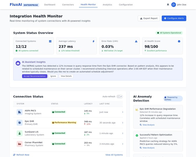Screen dimensions: 196x157
Task: Click the Export Report button
Action: click(x=149, y=18)
